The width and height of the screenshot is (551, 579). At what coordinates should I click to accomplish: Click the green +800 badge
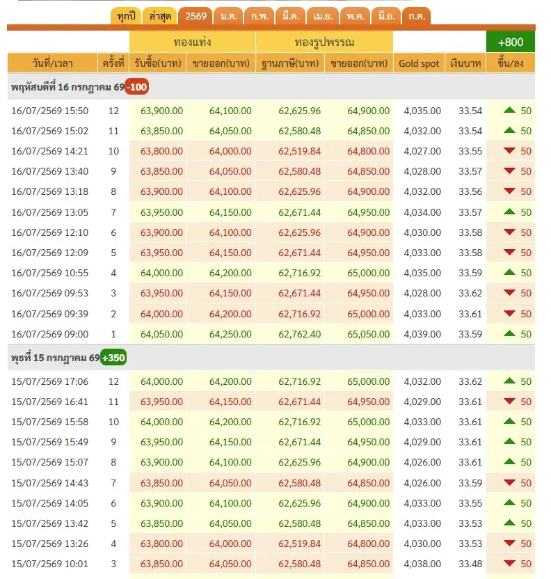point(511,42)
